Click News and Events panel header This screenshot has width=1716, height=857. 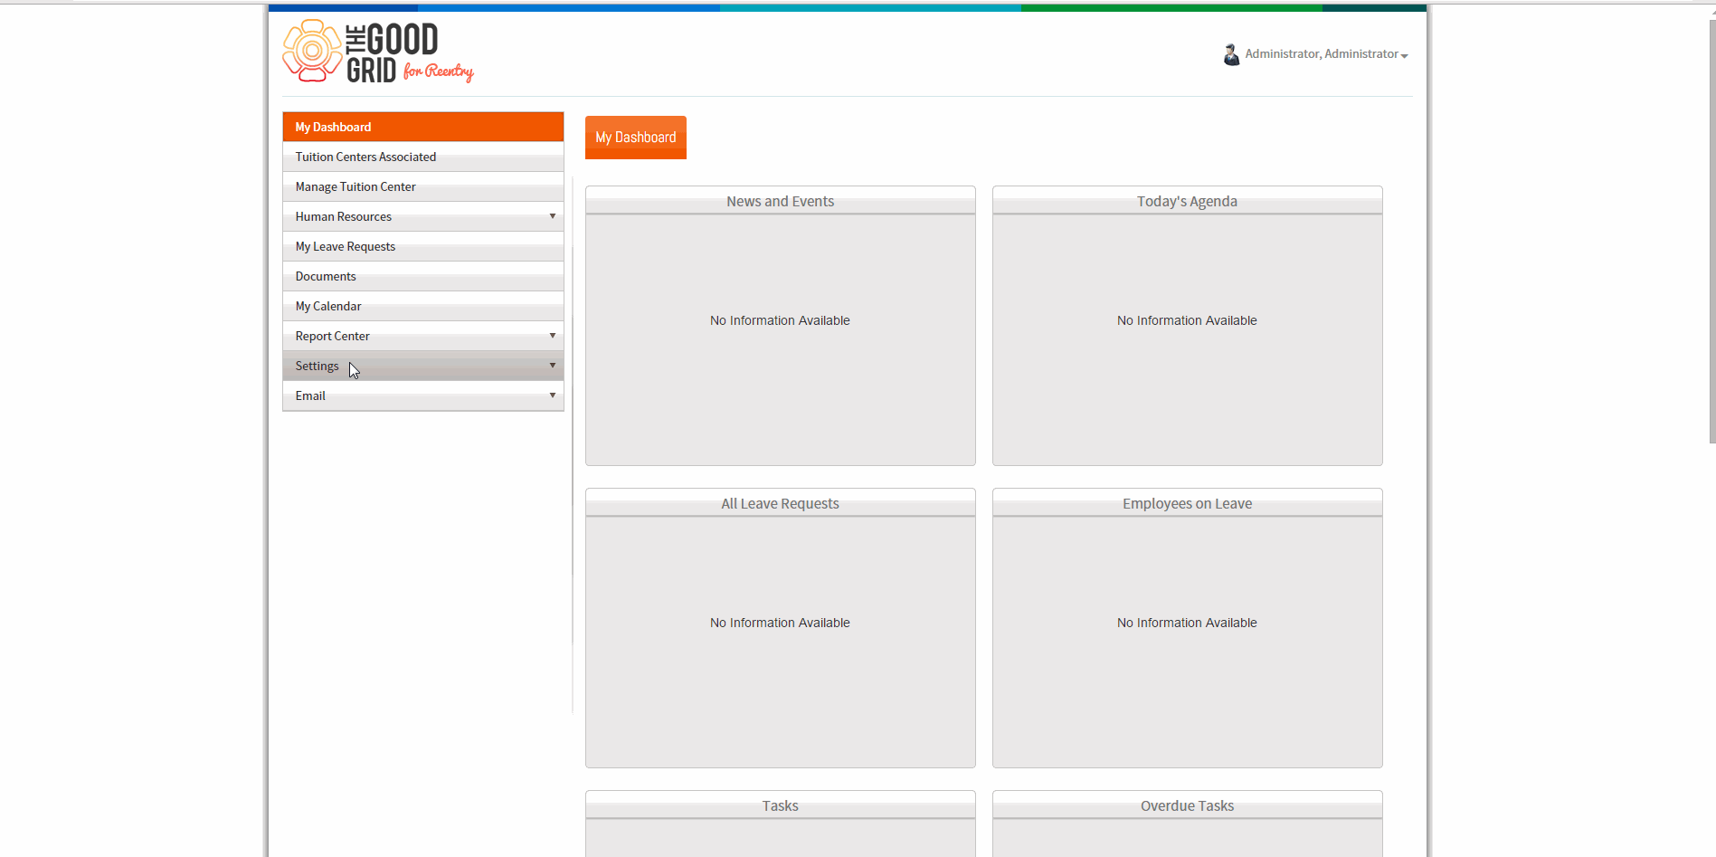(x=781, y=201)
